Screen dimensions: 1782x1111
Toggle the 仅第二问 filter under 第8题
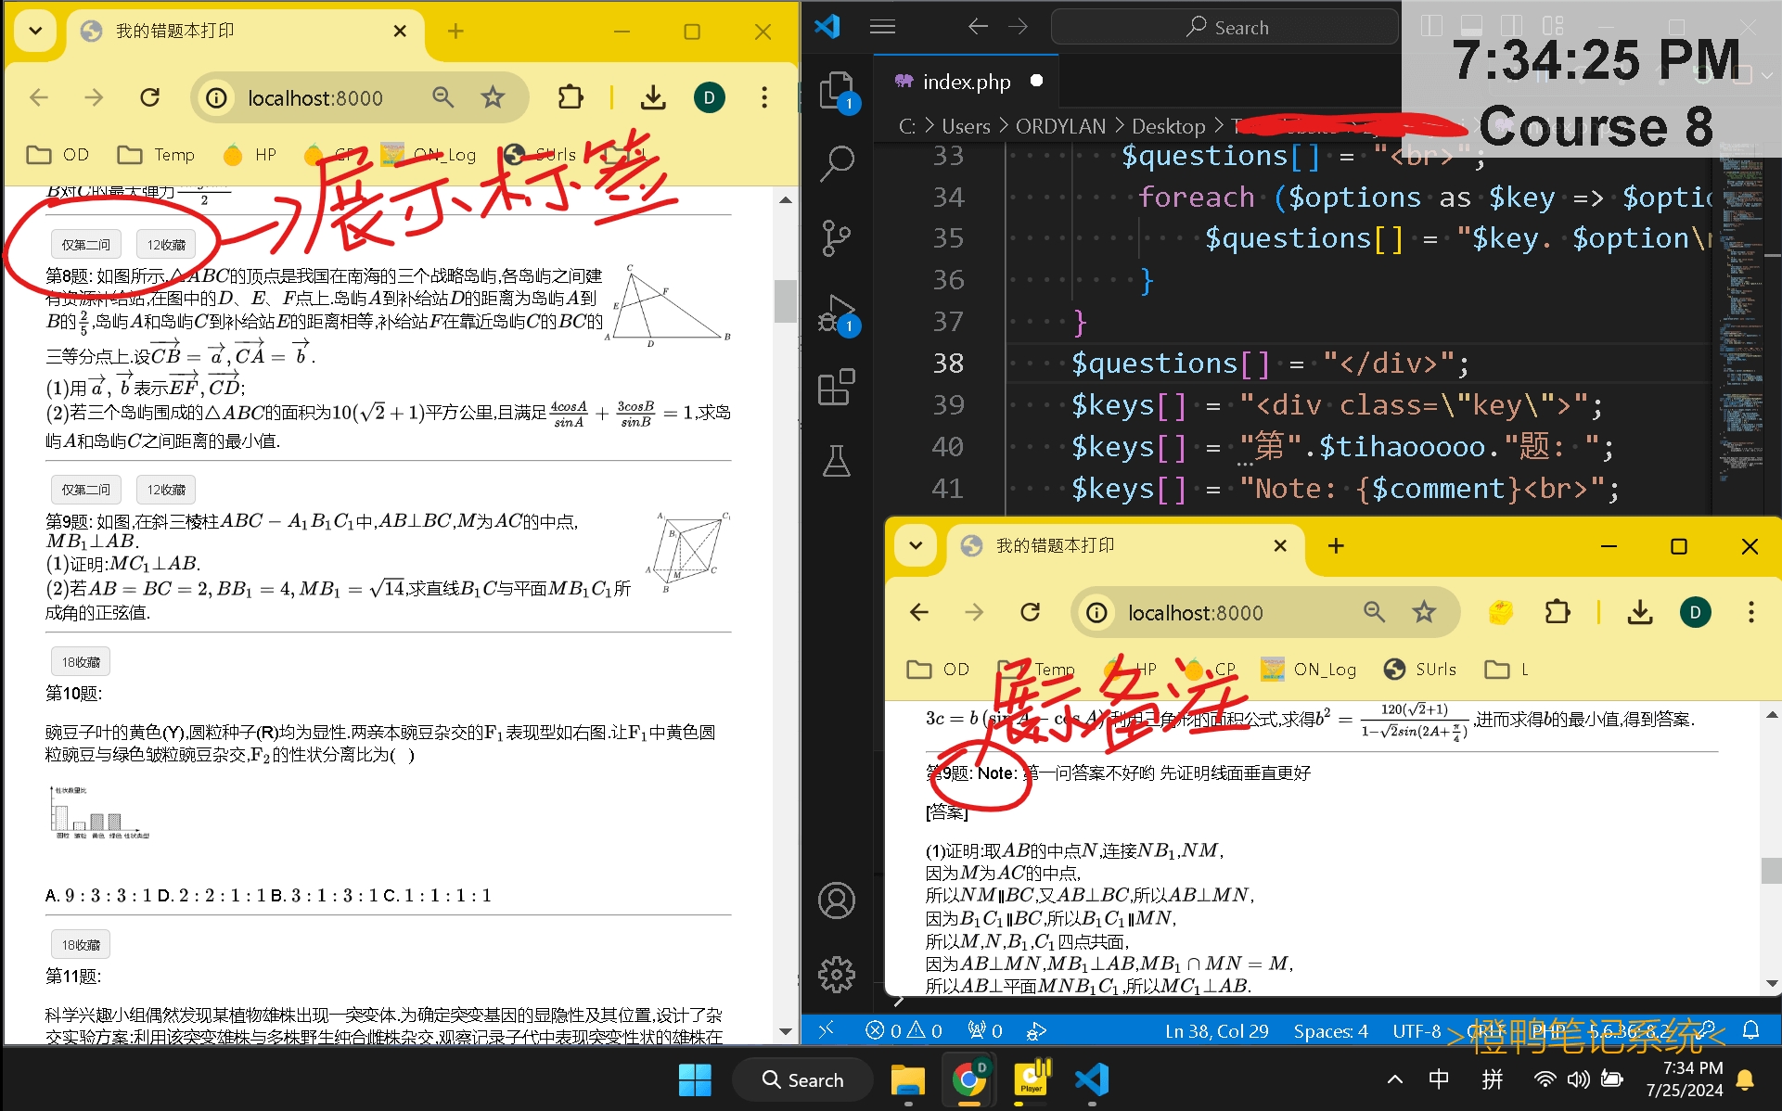tap(85, 243)
